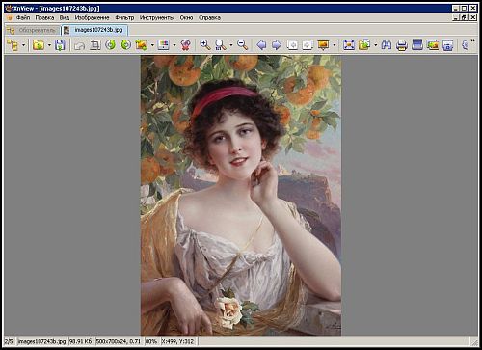Open the Файл menu
The height and width of the screenshot is (350, 482).
(23, 18)
